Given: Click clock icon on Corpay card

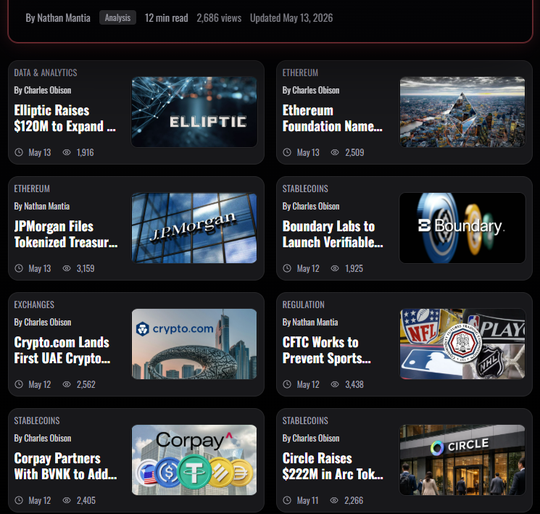Looking at the screenshot, I should (19, 500).
